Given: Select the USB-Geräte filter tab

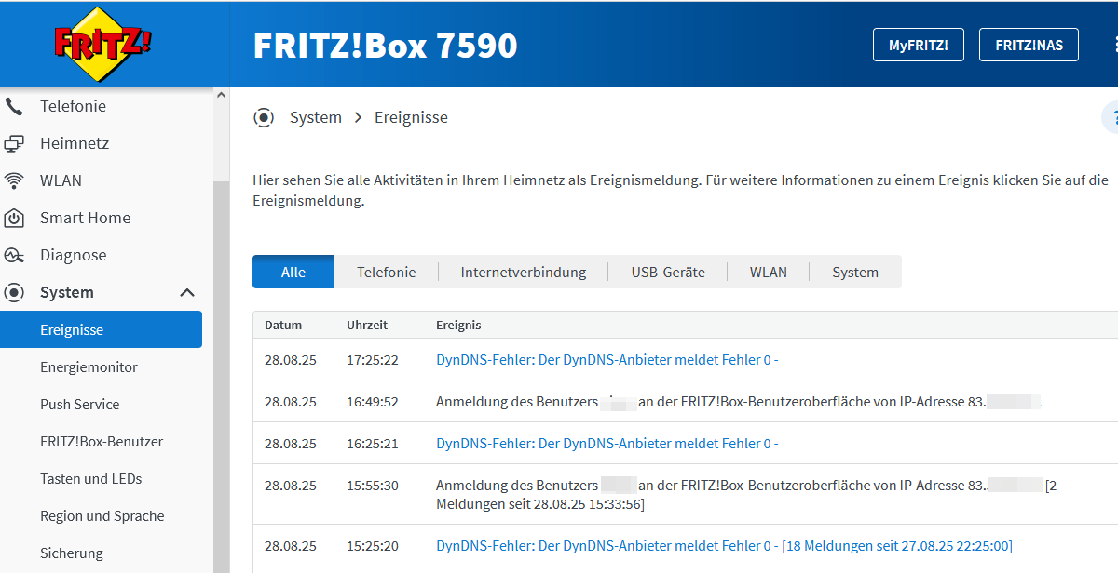Looking at the screenshot, I should pos(667,273).
